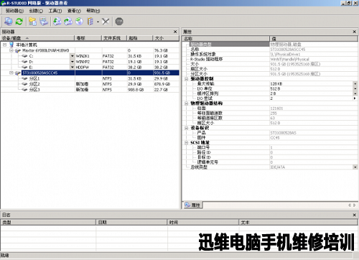Screen dimensions: 359x260
Task: Open the 驱动器(D) menu
Action: [x=14, y=11]
